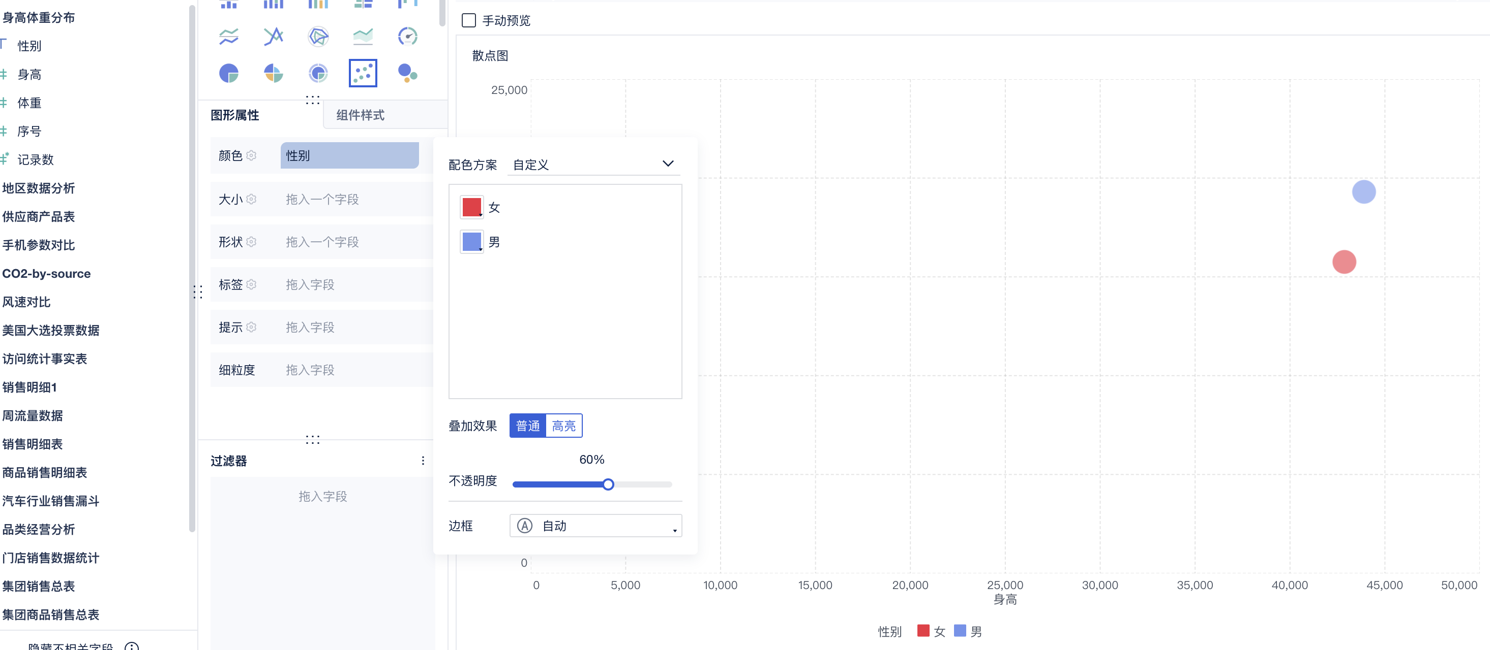Click the 性别 field in 颜色
1490x650 pixels.
349,155
